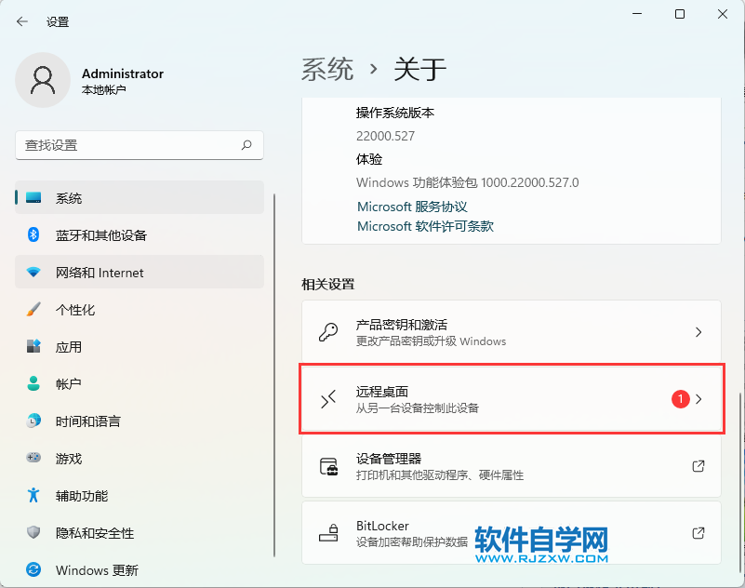Expand the 产品密钥和激活 row chevron

pyautogui.click(x=698, y=332)
